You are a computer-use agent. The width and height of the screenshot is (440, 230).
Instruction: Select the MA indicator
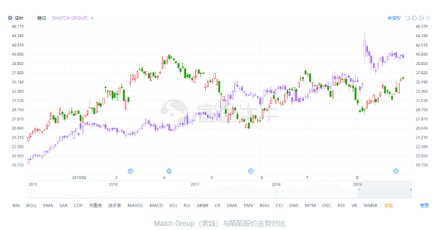coord(16,205)
